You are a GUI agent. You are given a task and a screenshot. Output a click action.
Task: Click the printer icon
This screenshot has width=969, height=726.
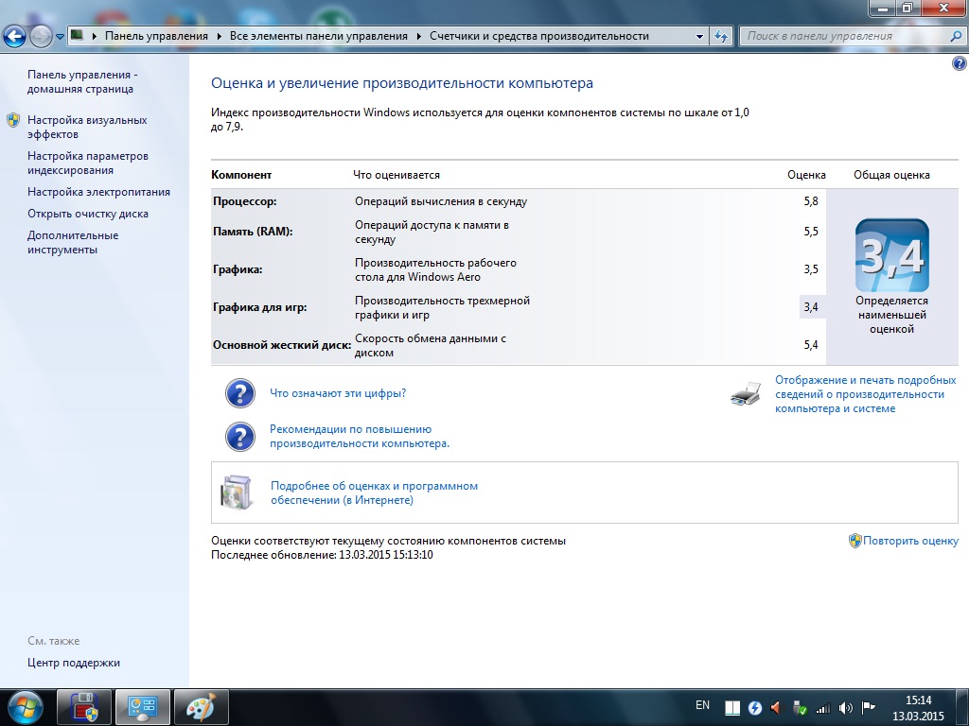point(746,394)
